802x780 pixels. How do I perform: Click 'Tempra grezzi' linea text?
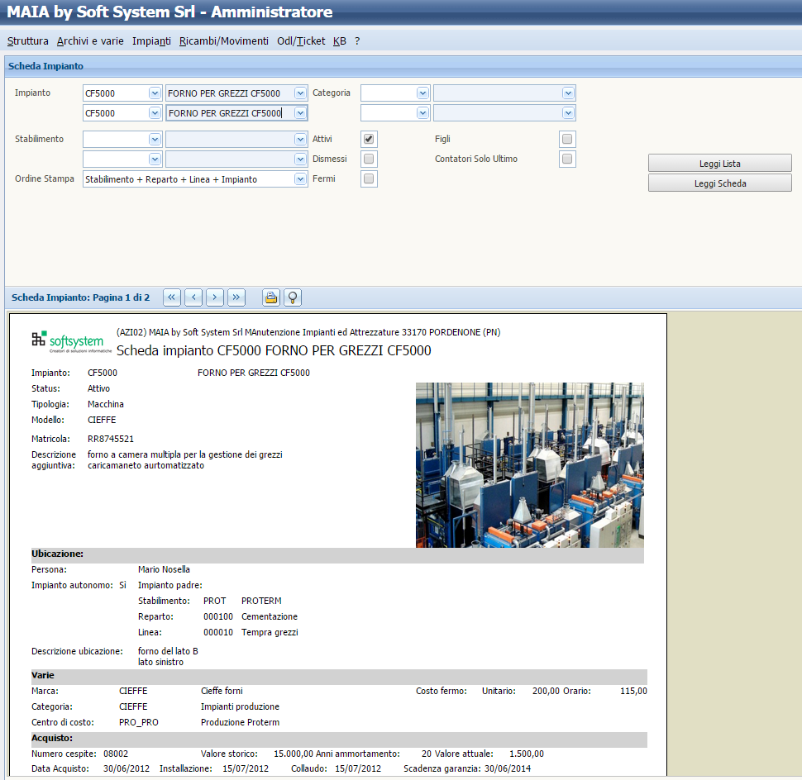[270, 632]
